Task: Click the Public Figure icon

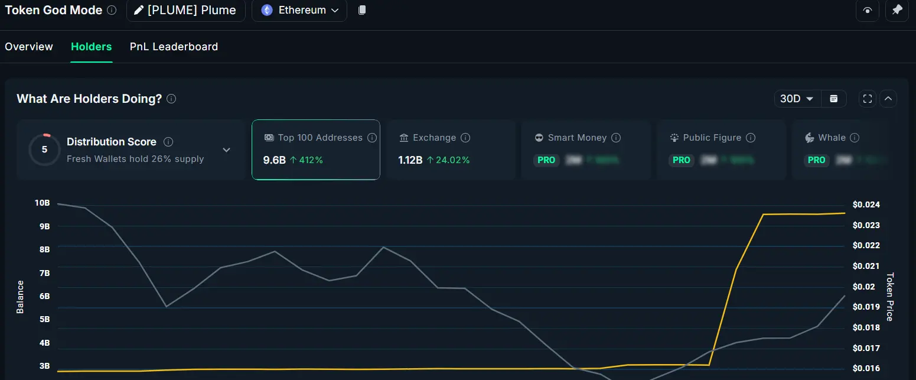Action: pyautogui.click(x=674, y=138)
